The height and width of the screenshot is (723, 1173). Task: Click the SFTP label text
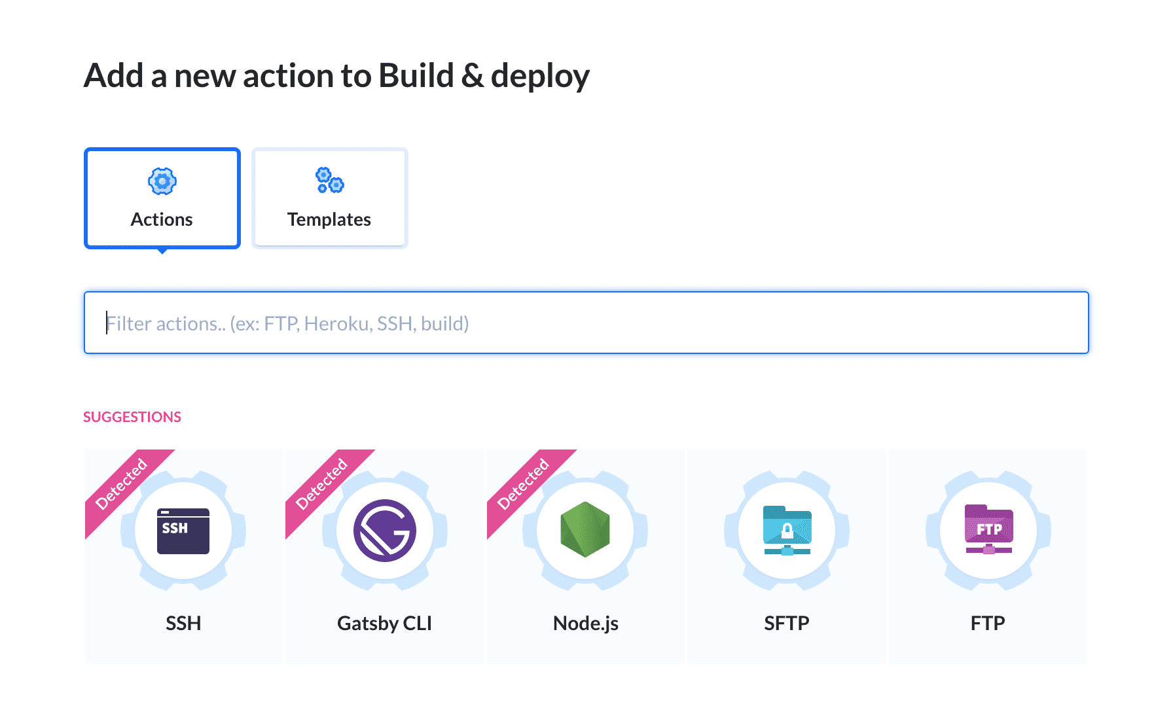[787, 623]
